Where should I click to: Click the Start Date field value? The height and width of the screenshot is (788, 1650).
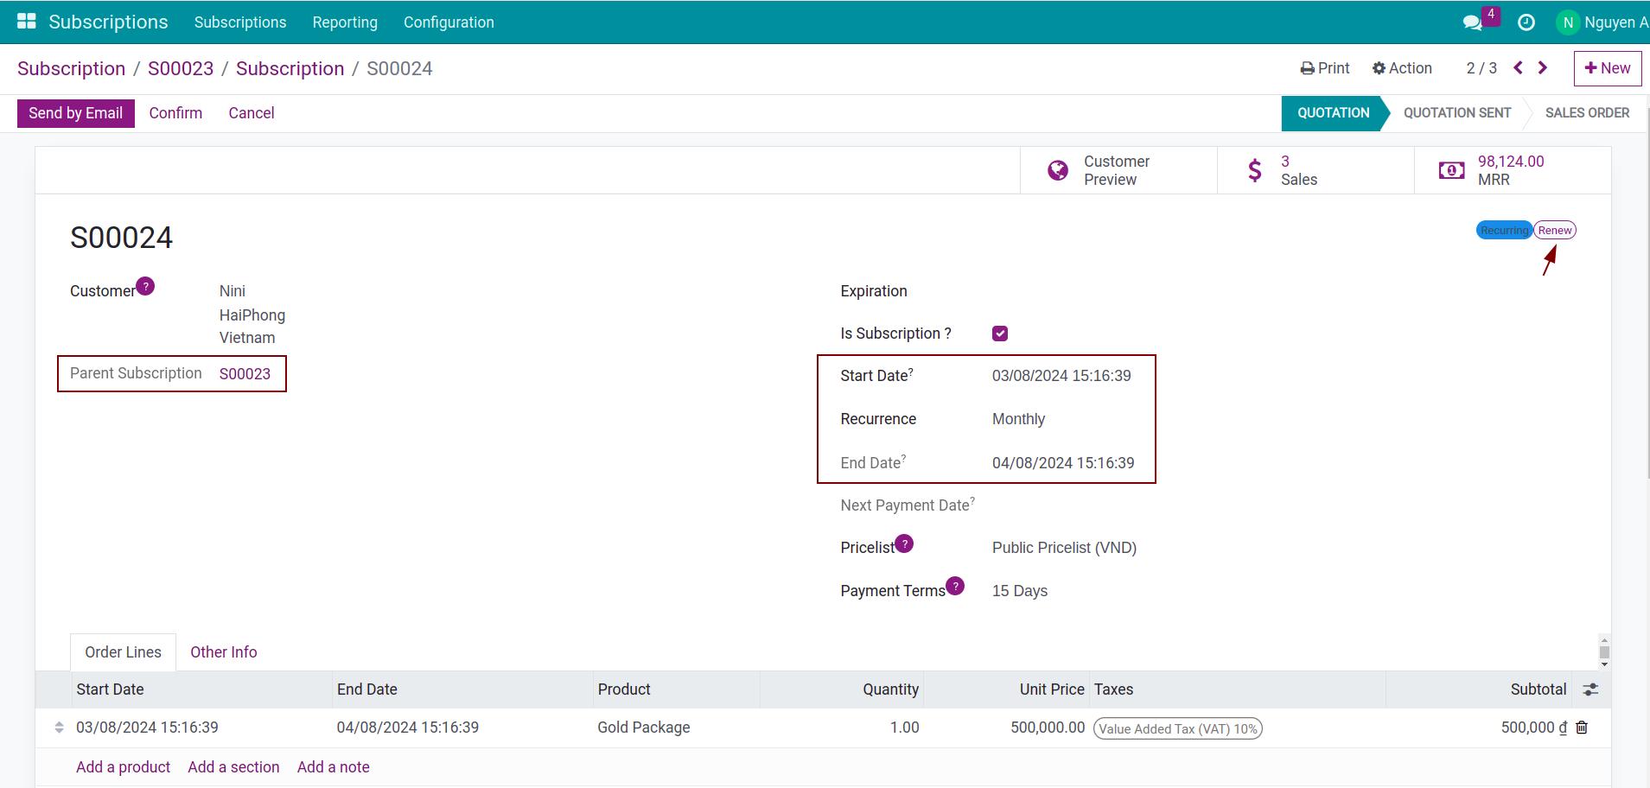(x=1061, y=376)
